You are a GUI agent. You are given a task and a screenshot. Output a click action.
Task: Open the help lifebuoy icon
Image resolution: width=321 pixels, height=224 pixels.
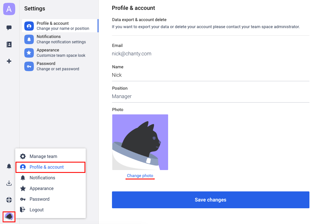point(9,200)
